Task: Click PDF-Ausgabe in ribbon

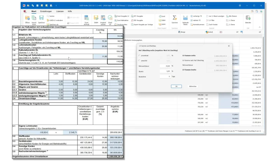Action: coord(137,20)
